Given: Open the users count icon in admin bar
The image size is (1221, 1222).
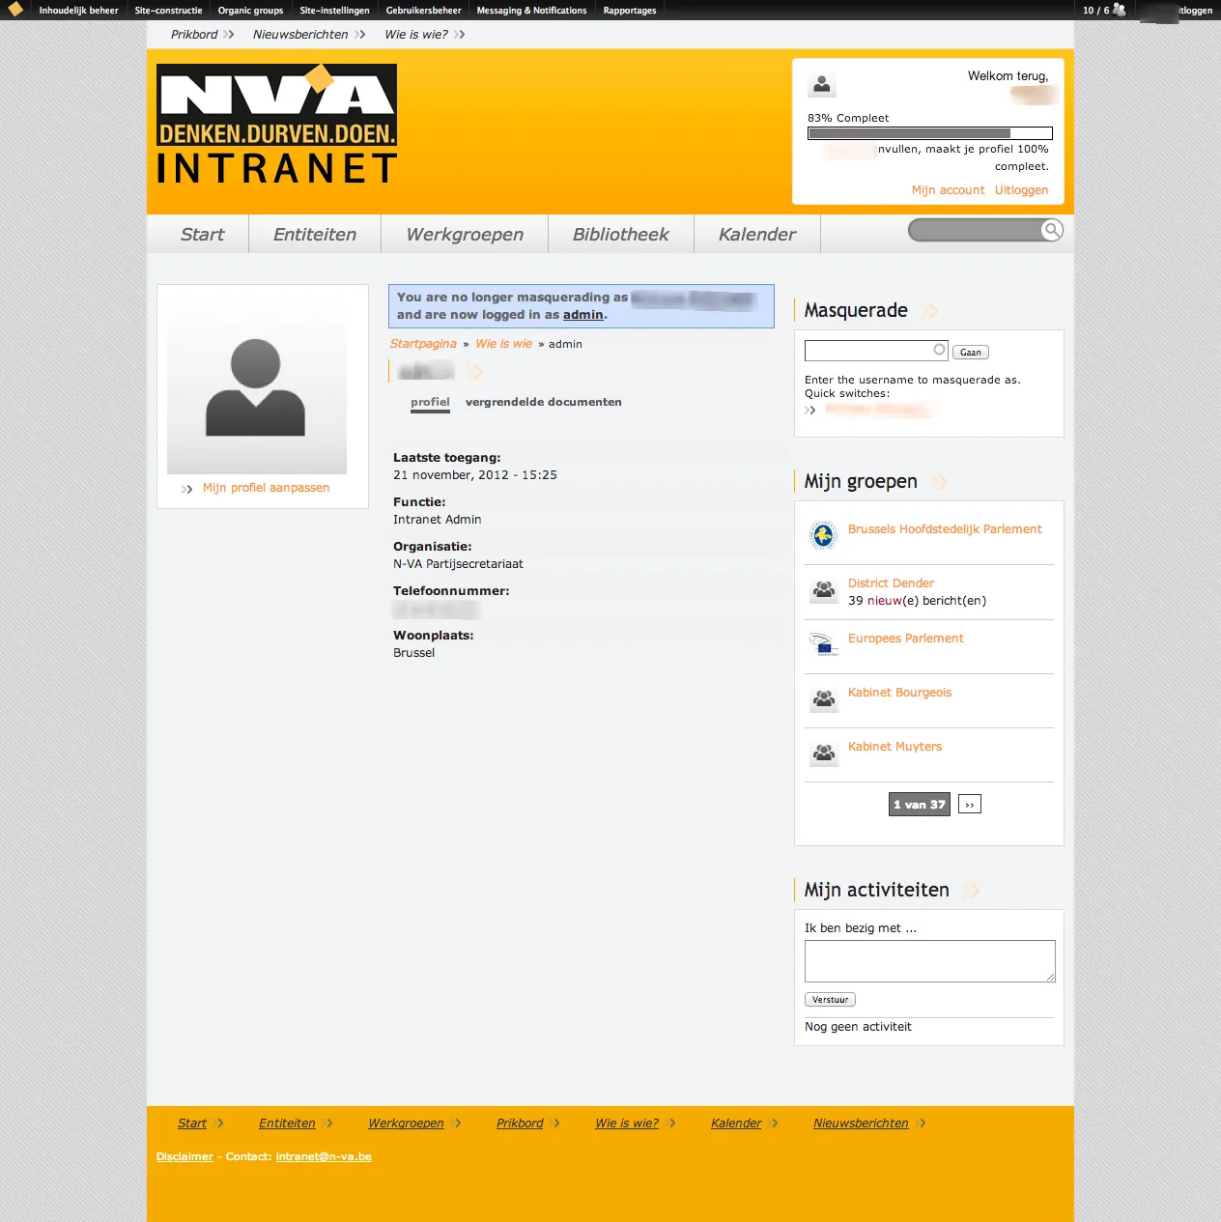Looking at the screenshot, I should 1120,10.
